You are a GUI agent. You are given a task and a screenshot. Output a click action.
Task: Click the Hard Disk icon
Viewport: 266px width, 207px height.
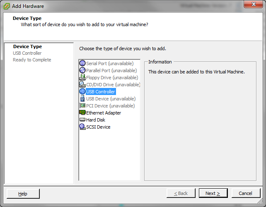coord(82,120)
